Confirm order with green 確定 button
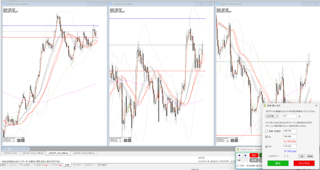Viewport: 320px width, 170px height. click(x=278, y=163)
